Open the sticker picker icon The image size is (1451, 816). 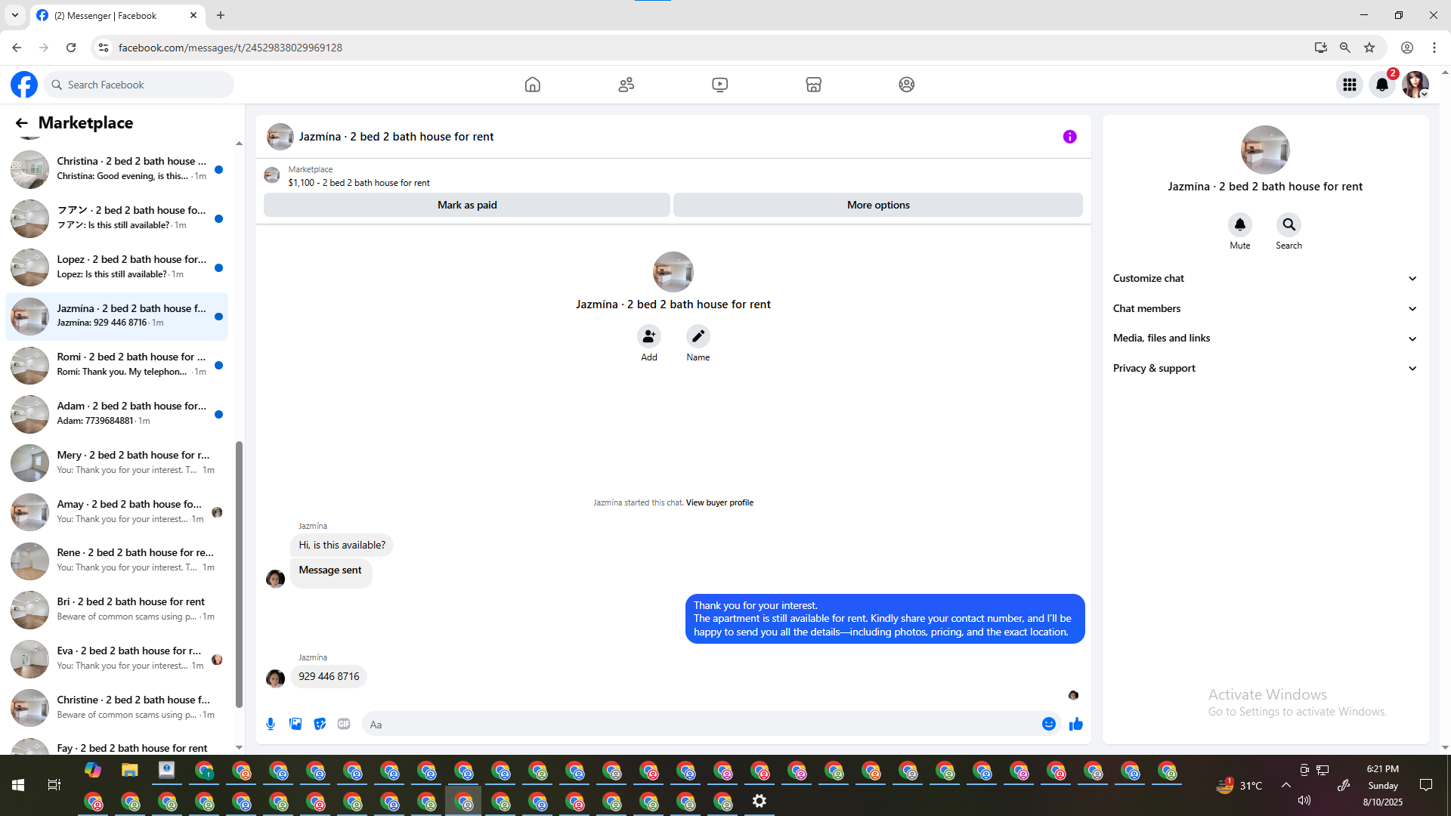(x=320, y=724)
